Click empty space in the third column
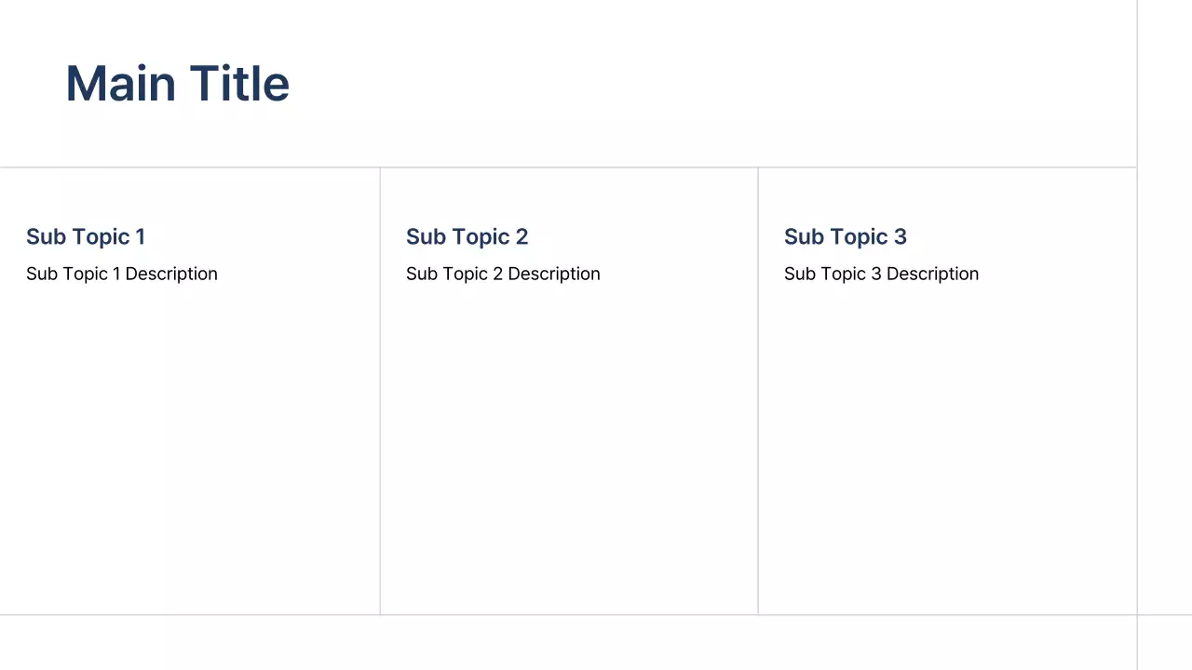The height and width of the screenshot is (670, 1192). point(947,447)
